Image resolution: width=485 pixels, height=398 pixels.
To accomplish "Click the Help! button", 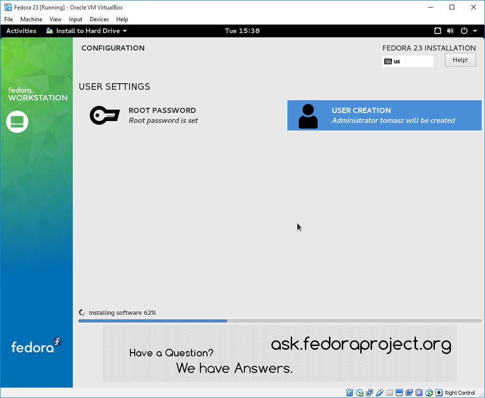I will point(460,60).
